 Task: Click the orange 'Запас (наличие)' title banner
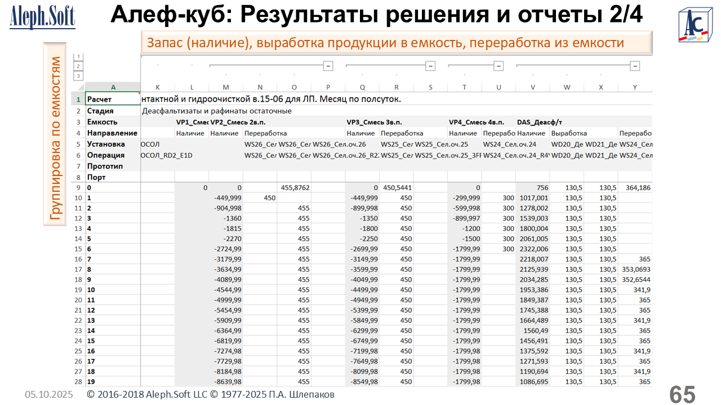coord(396,43)
